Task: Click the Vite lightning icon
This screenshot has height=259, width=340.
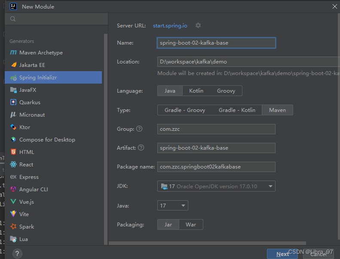Action: 13,214
